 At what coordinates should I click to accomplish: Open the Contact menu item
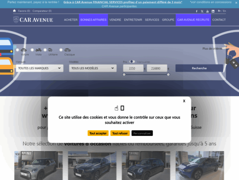coord(219,20)
